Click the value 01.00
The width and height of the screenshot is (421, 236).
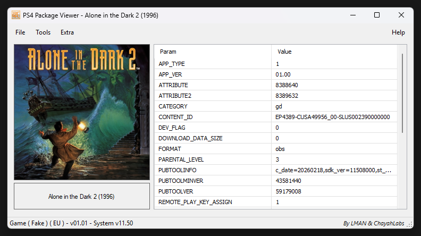(x=283, y=74)
